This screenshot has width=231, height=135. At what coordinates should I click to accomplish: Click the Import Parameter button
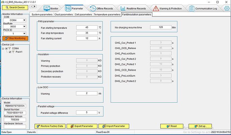[114, 126]
